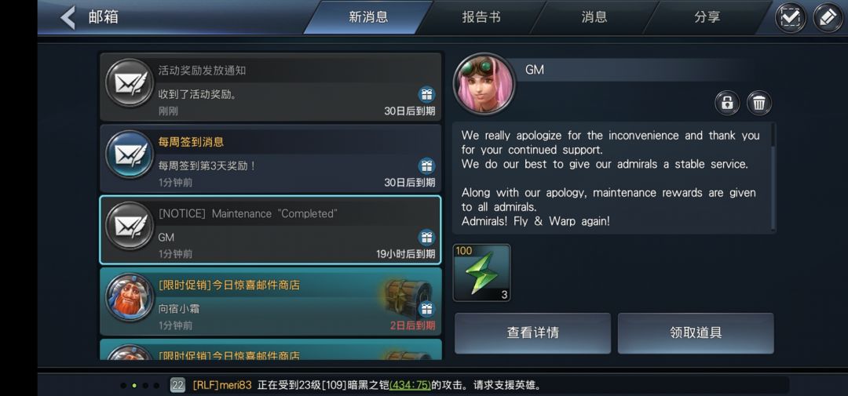Image resolution: width=848 pixels, height=396 pixels.
Task: Go back with the mailbox arrow
Action: [68, 17]
